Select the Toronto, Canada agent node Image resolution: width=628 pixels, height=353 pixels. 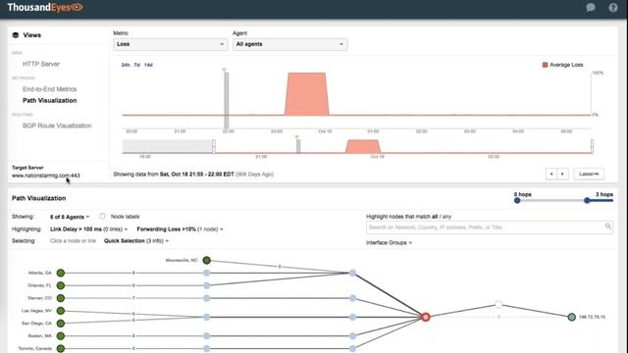61,349
